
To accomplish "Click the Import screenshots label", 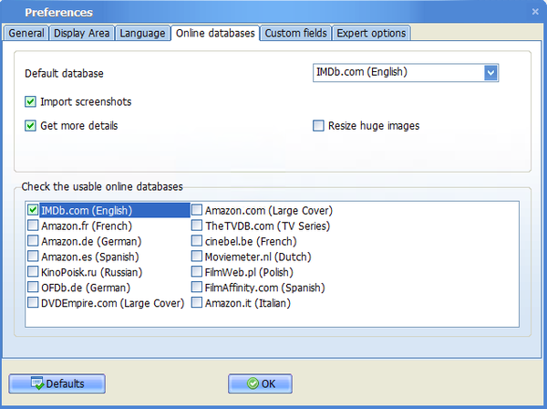I will tap(86, 101).
